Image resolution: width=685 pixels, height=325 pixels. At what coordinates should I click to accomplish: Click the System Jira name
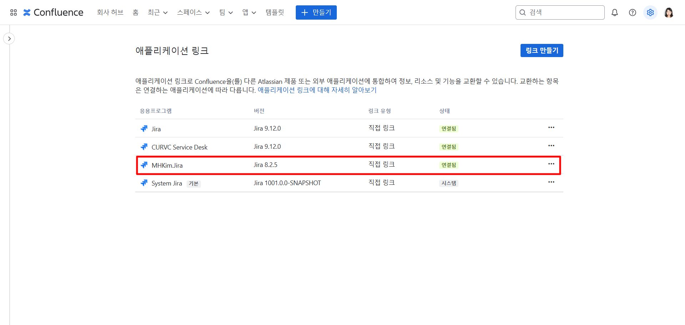coord(167,183)
